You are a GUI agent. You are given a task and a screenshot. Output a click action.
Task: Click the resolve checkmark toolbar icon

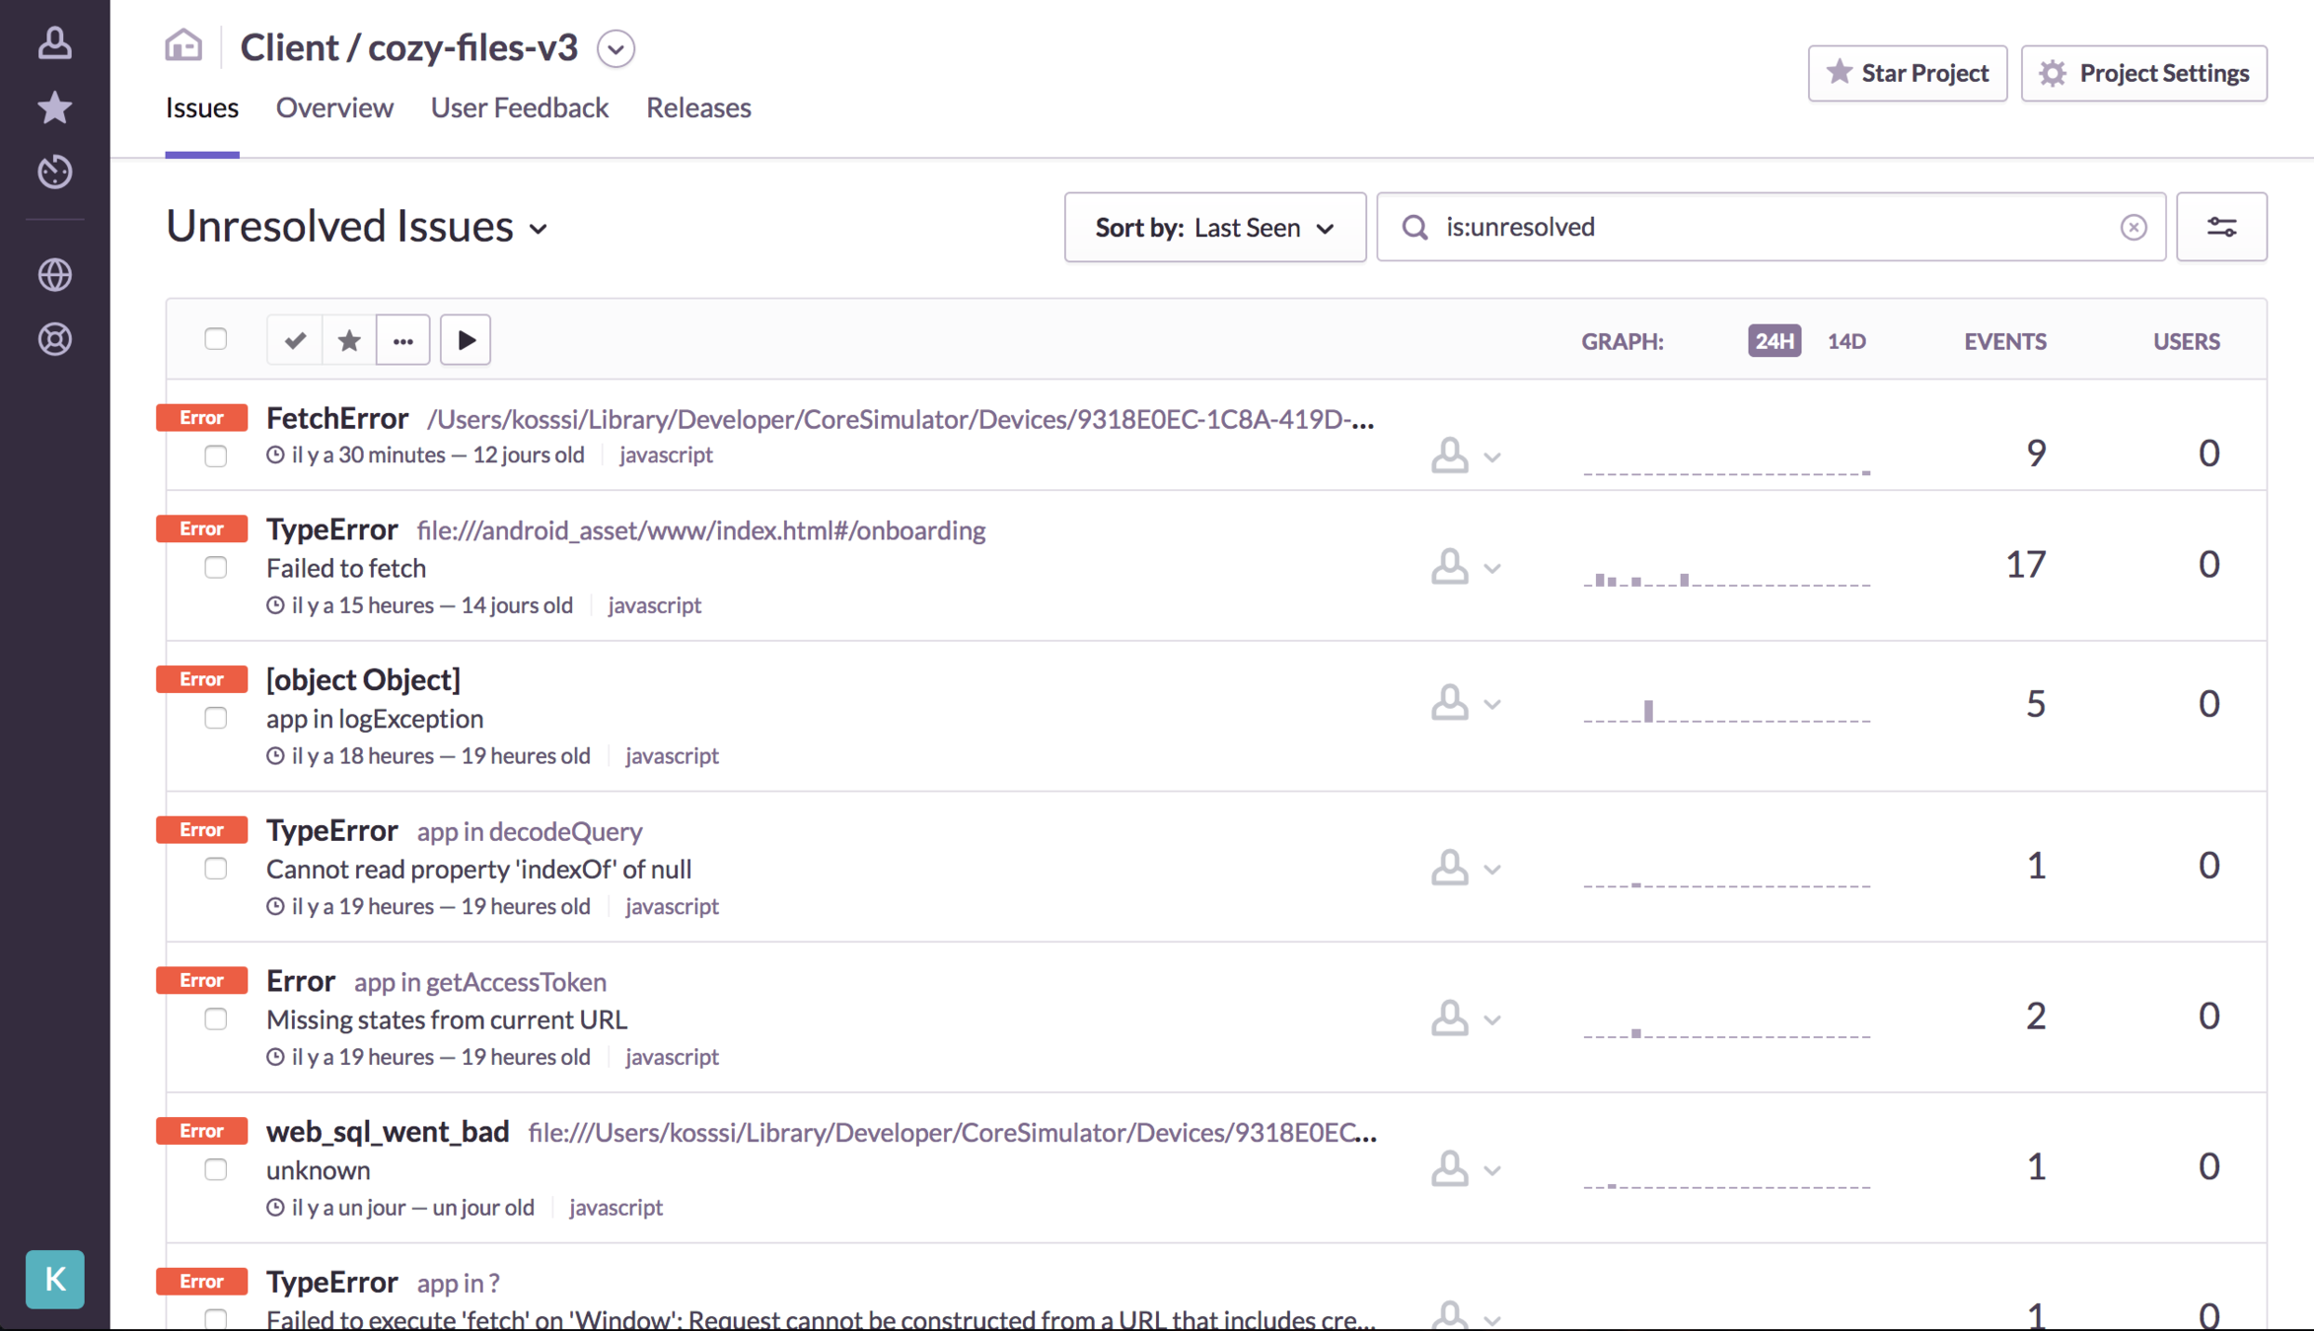(294, 340)
